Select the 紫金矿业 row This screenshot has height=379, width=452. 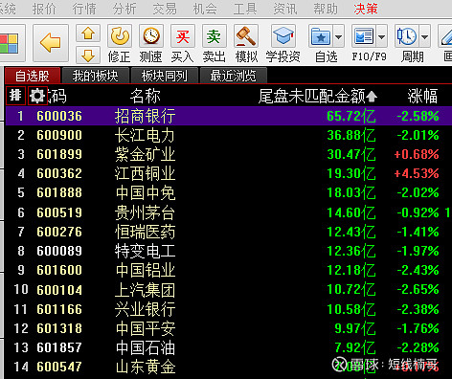click(x=229, y=154)
